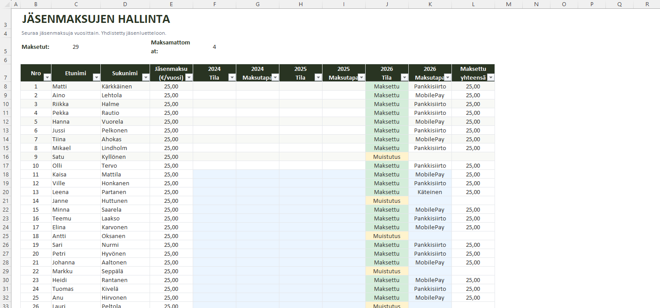Select the first name cell Mikael
This screenshot has height=308, width=660.
76,148
